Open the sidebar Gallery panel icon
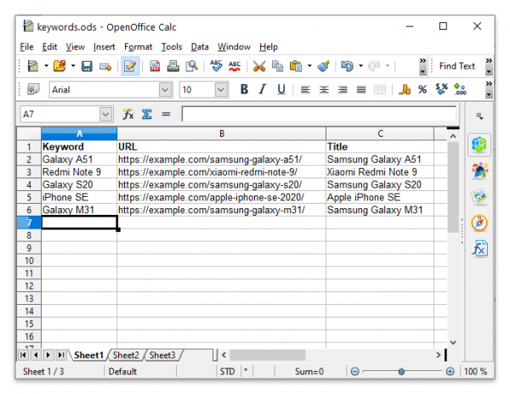The width and height of the screenshot is (510, 394). 479,196
